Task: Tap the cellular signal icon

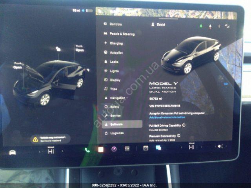Action: (x=227, y=26)
